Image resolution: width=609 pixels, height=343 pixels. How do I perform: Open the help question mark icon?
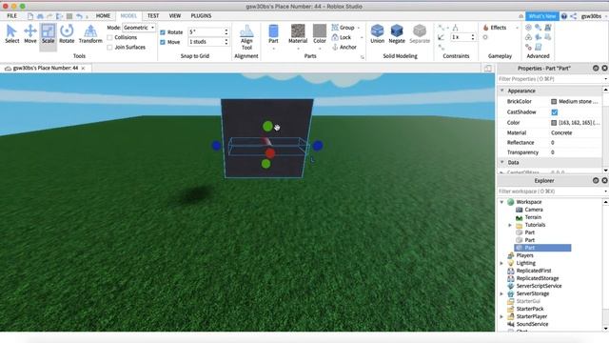coord(564,16)
